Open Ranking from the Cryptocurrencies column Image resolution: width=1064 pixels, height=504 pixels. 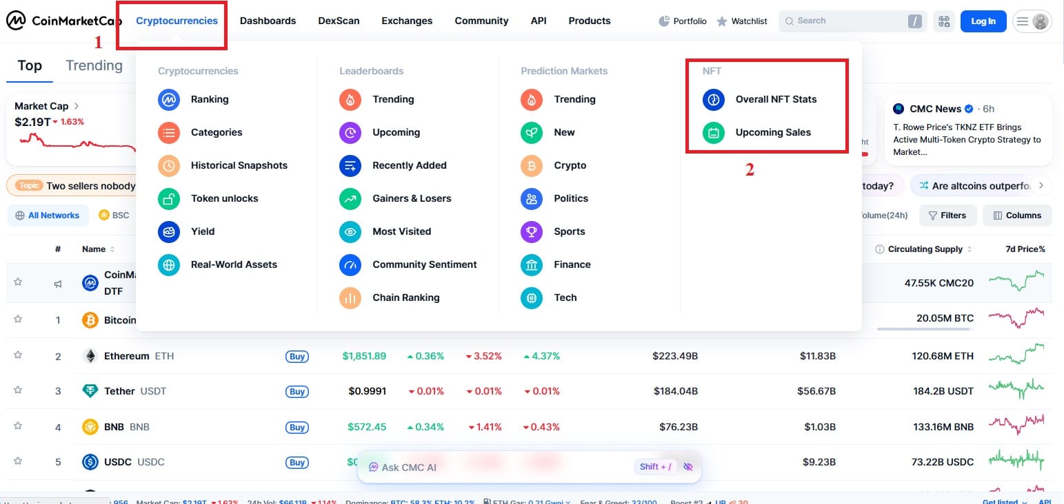193,99
